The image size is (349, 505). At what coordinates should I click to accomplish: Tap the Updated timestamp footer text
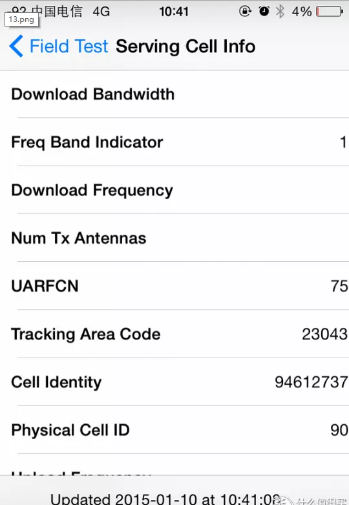tap(164, 499)
